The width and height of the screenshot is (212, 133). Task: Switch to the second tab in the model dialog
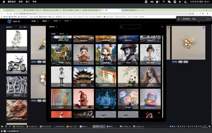(61, 34)
